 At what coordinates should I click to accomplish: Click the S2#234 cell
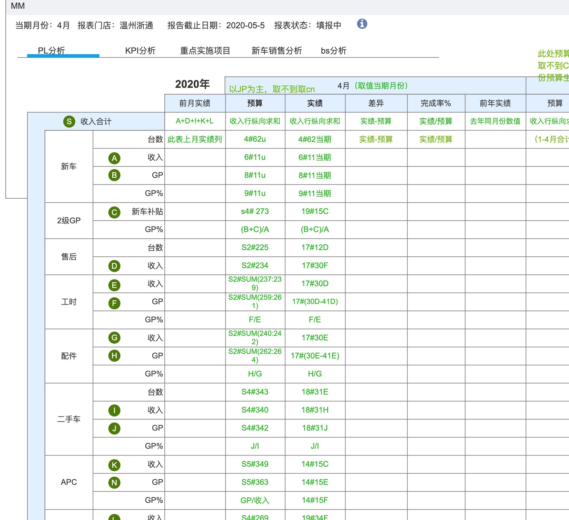(x=255, y=266)
